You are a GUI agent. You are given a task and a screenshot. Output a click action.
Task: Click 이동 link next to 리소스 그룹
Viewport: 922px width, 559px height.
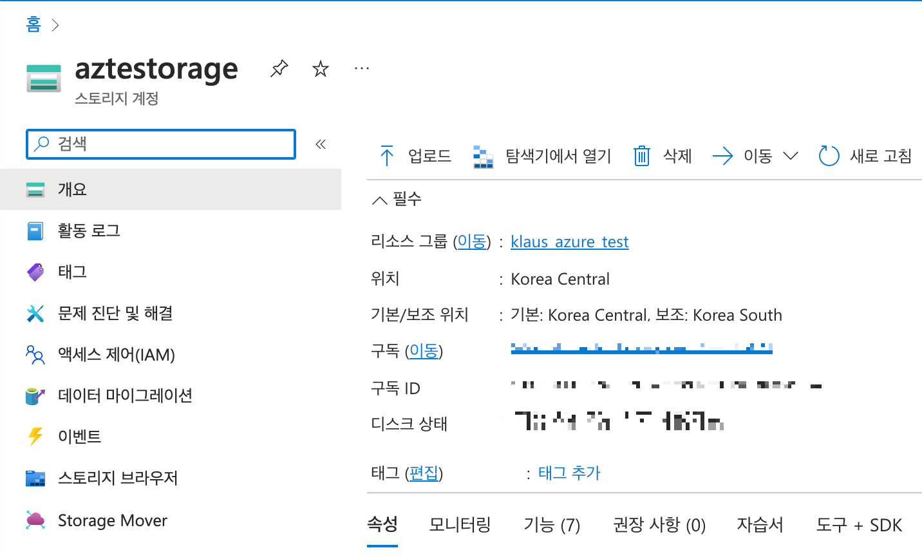[x=472, y=242]
